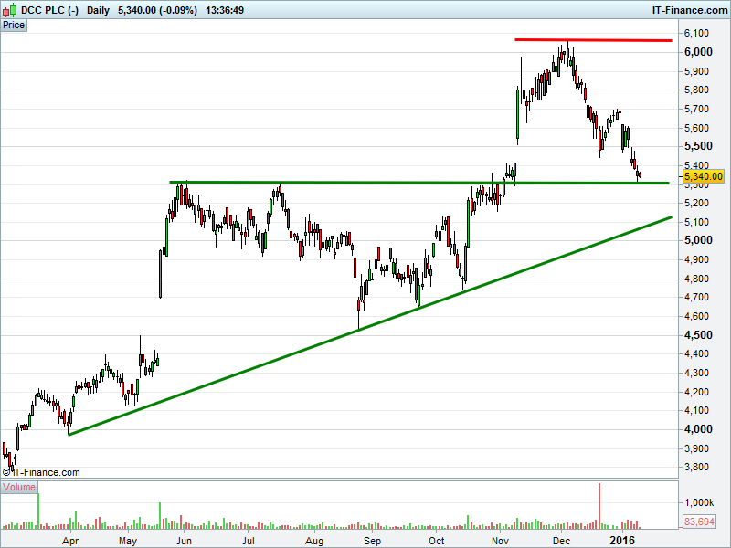
Task: Click the candlestick chart icon beside DCC PLC
Action: pos(9,8)
